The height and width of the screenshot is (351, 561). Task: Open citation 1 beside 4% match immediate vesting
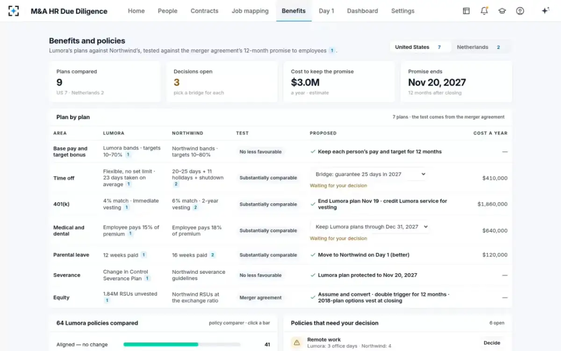(x=127, y=207)
